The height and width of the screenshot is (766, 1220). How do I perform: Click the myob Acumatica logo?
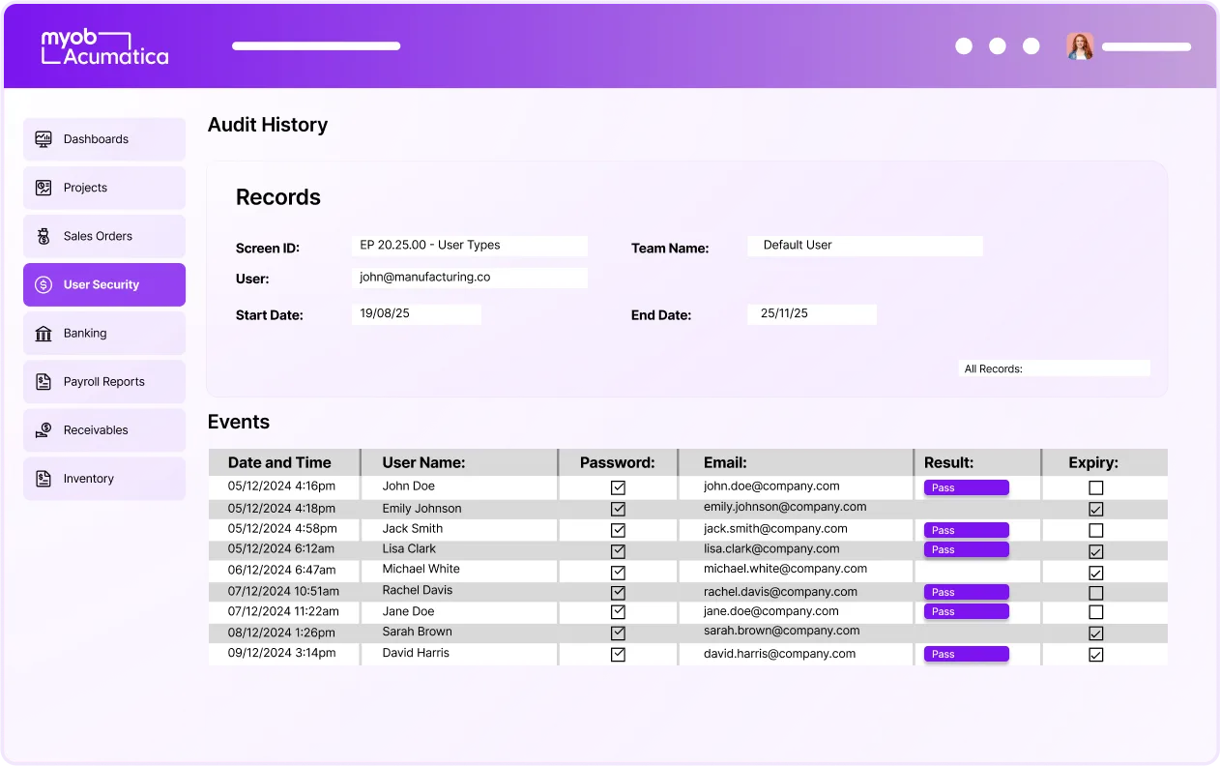103,45
